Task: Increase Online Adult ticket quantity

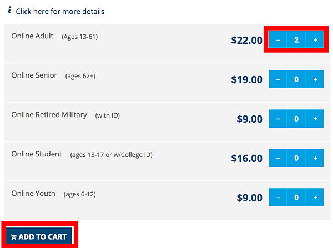Action: [x=315, y=40]
